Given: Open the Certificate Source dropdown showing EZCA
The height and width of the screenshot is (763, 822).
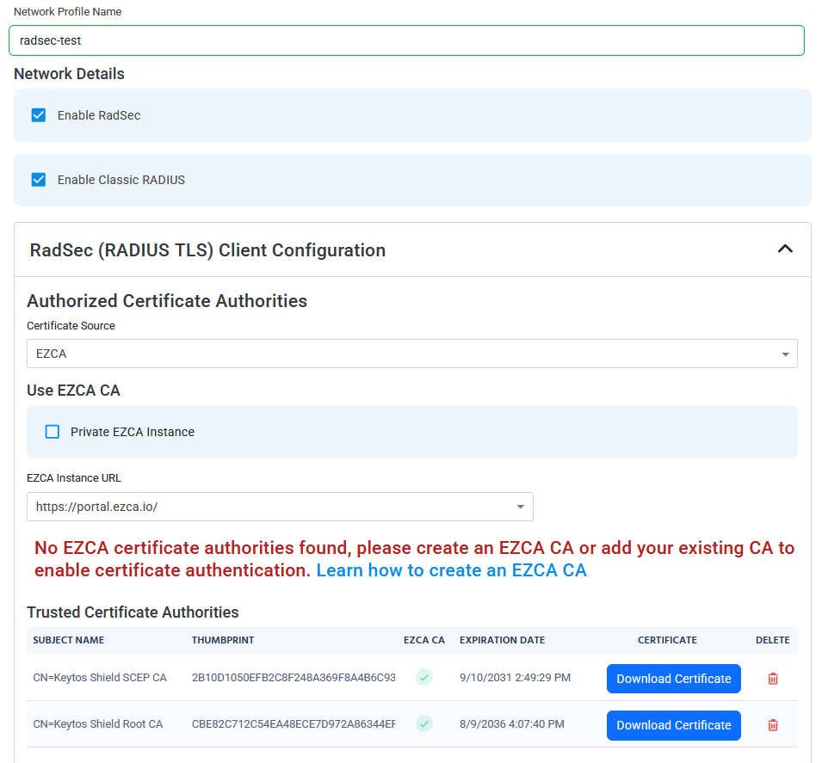Looking at the screenshot, I should pyautogui.click(x=412, y=354).
